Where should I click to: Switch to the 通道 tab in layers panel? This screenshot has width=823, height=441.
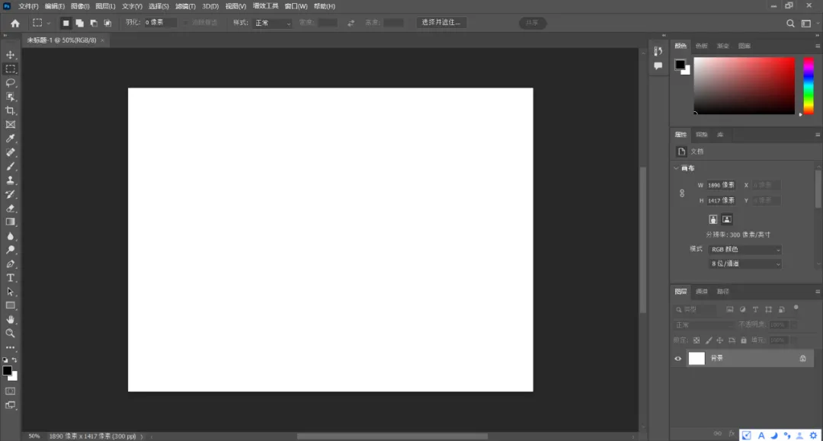[x=701, y=292]
